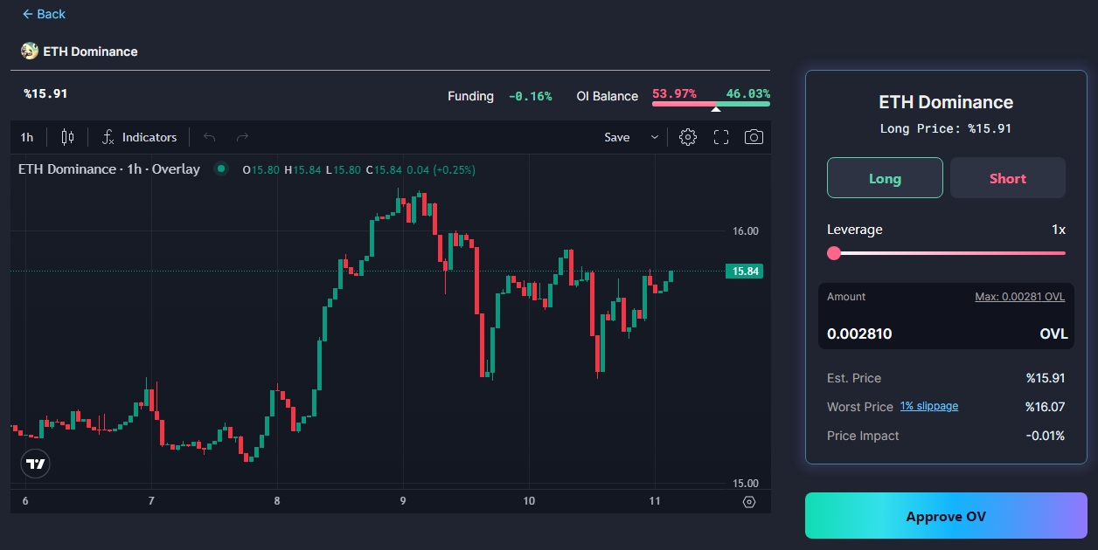Click the ETH Dominance market logo icon
Image resolution: width=1098 pixels, height=550 pixels.
30,51
